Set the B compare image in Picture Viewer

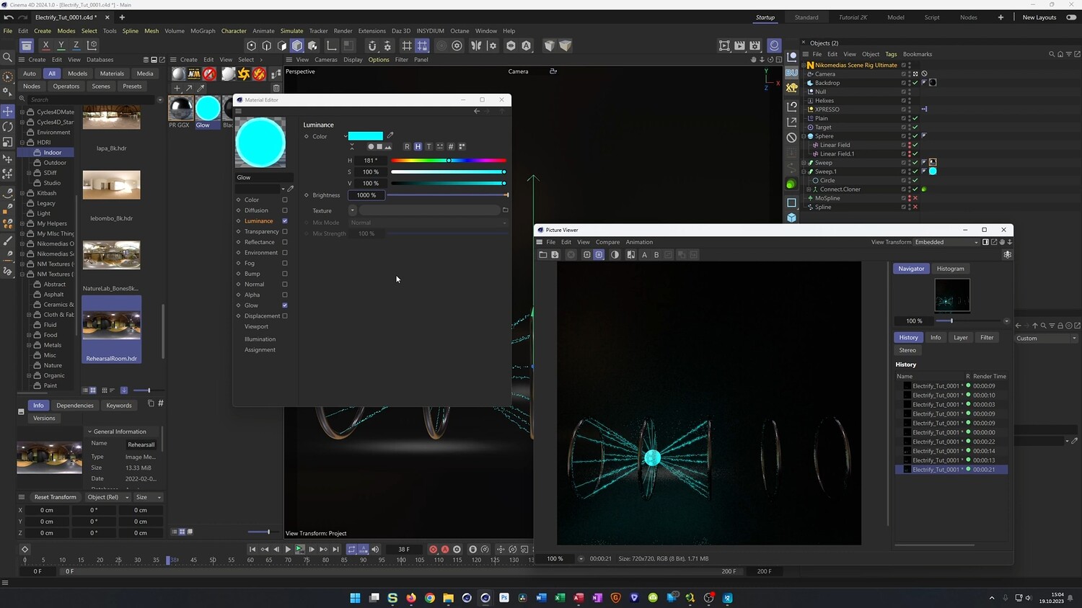point(656,254)
